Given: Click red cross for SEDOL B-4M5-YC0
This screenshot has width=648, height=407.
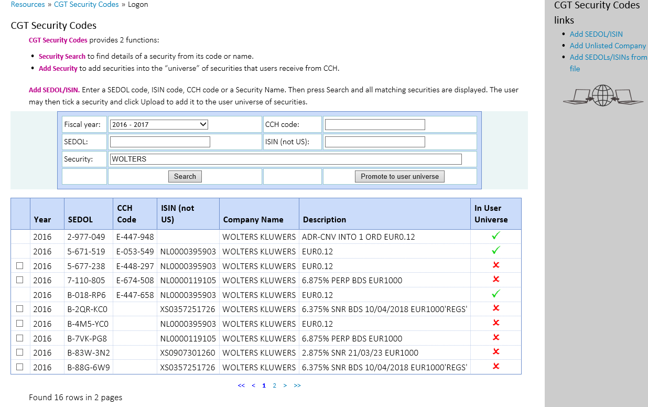Looking at the screenshot, I should click(x=496, y=323).
